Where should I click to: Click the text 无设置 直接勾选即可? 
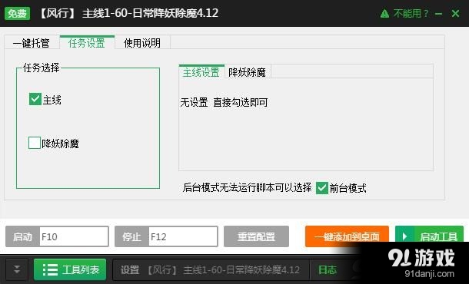click(x=224, y=102)
